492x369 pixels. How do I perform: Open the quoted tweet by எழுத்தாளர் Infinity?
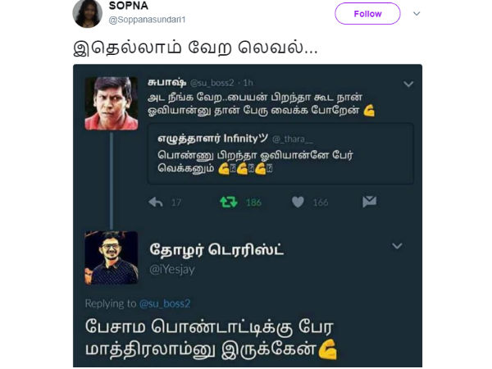pos(280,154)
